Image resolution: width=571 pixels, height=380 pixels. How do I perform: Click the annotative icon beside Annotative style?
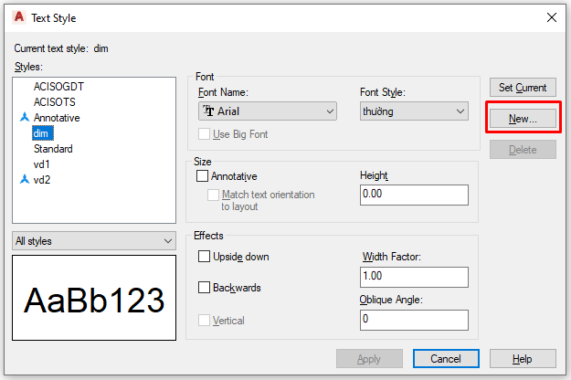[x=24, y=118]
